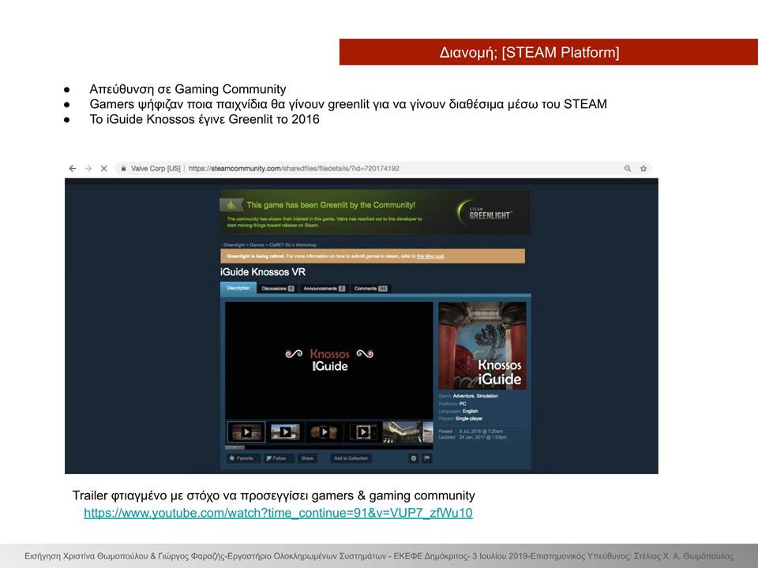
Task: Click the zoom magnifier icon in address bar
Action: pyautogui.click(x=628, y=169)
